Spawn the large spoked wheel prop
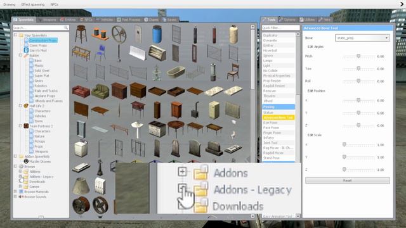 [x=119, y=34]
